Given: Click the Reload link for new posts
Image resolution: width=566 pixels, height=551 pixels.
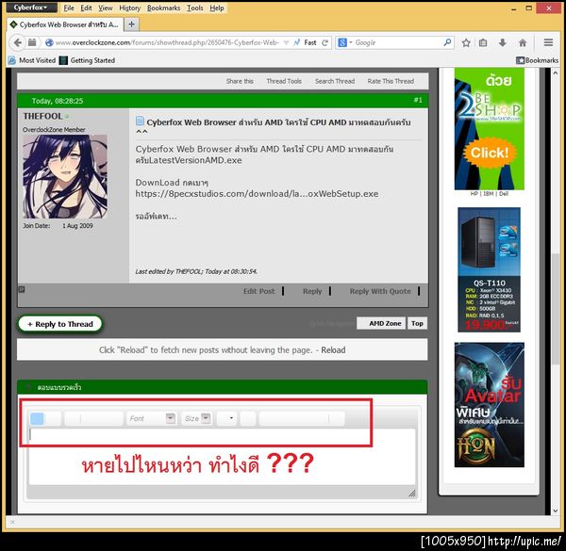Looking at the screenshot, I should (x=333, y=350).
